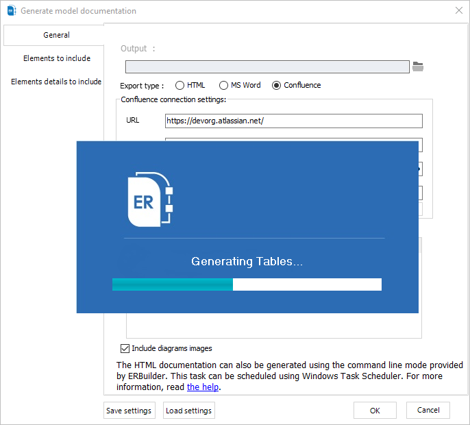470x425 pixels.
Task: Open the help hyperlink
Action: pos(203,387)
